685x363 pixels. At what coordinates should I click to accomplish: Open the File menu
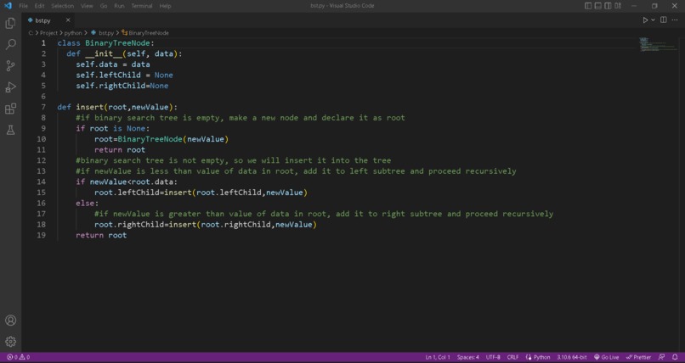click(x=23, y=6)
